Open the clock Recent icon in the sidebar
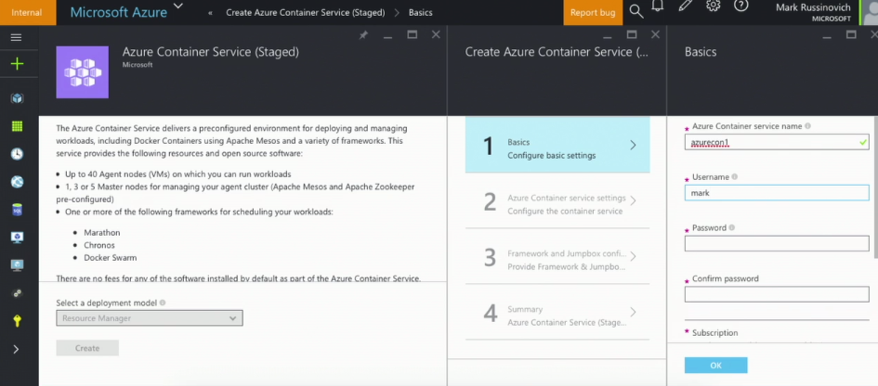 pyautogui.click(x=17, y=154)
